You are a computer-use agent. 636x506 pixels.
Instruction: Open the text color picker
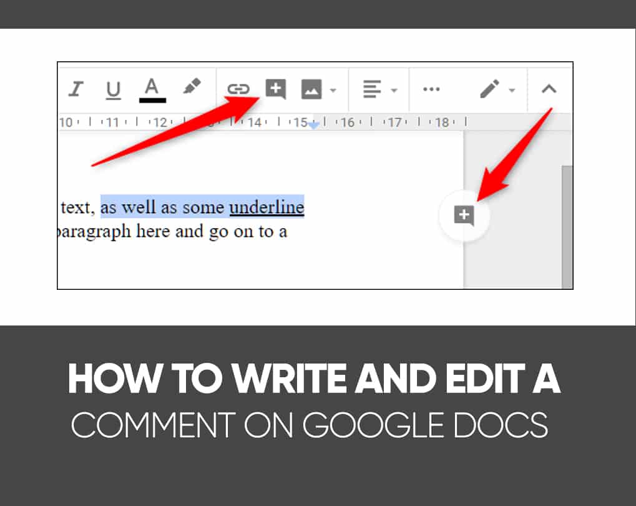(x=152, y=90)
